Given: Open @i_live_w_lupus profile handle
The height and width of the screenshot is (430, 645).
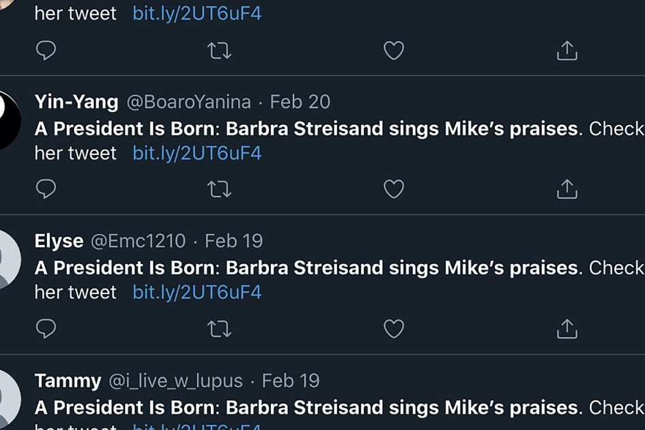Looking at the screenshot, I should pyautogui.click(x=175, y=380).
